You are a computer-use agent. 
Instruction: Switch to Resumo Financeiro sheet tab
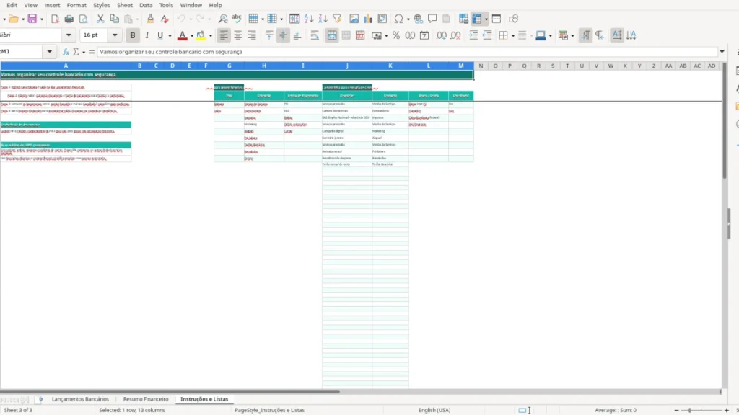click(146, 399)
